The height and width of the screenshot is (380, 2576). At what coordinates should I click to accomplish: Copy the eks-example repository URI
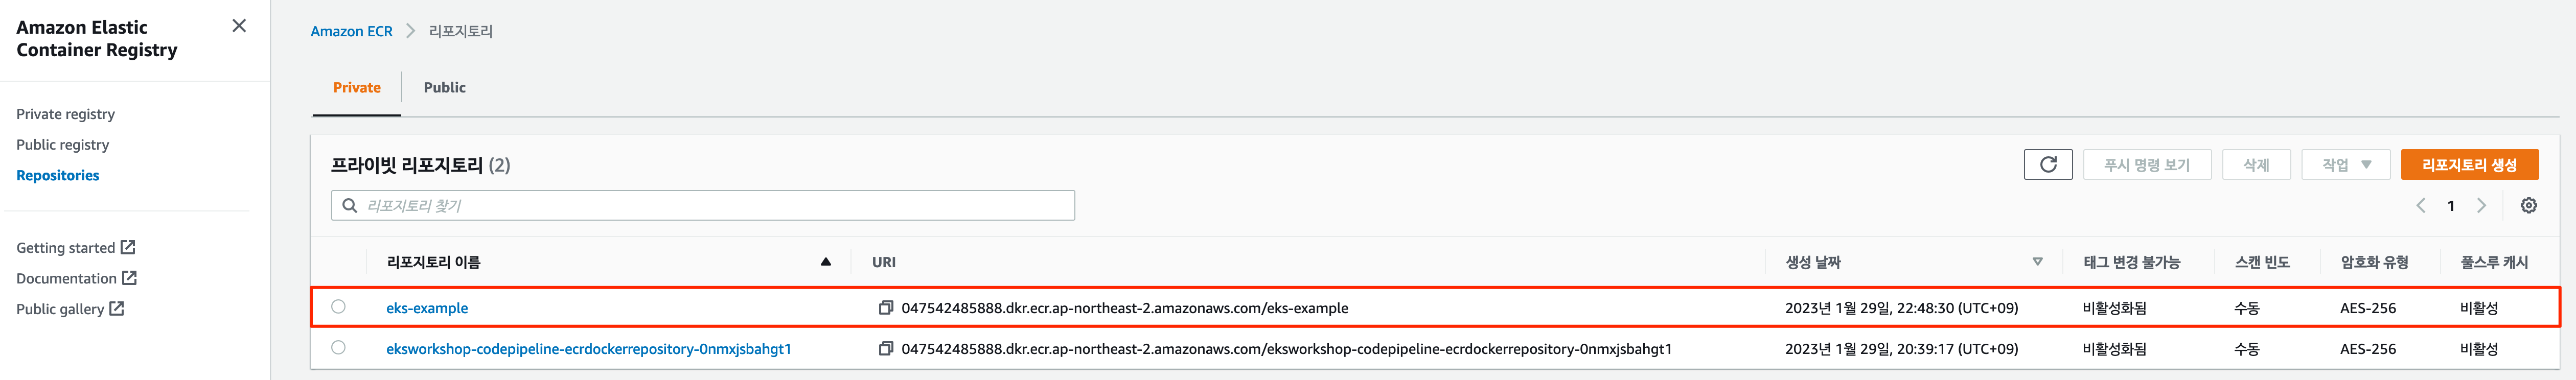point(885,308)
